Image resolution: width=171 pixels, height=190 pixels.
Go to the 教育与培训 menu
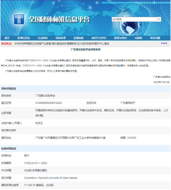click(x=121, y=38)
